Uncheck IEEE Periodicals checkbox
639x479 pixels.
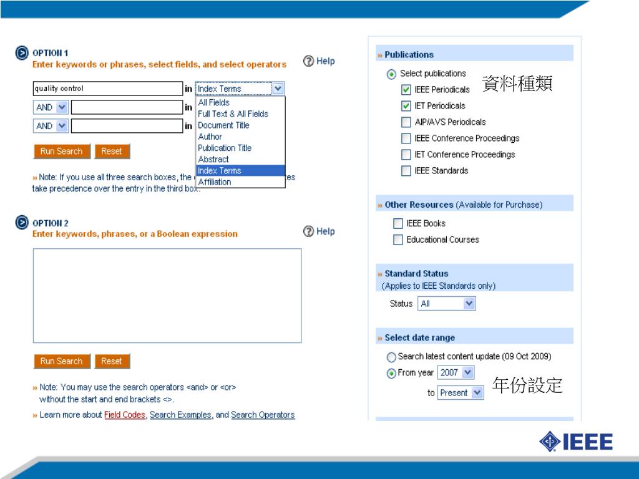406,89
